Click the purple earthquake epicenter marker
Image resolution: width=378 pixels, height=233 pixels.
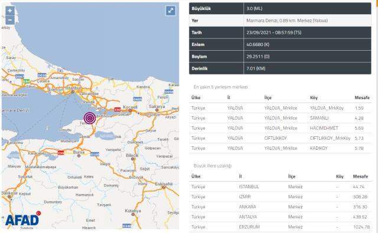pyautogui.click(x=90, y=118)
